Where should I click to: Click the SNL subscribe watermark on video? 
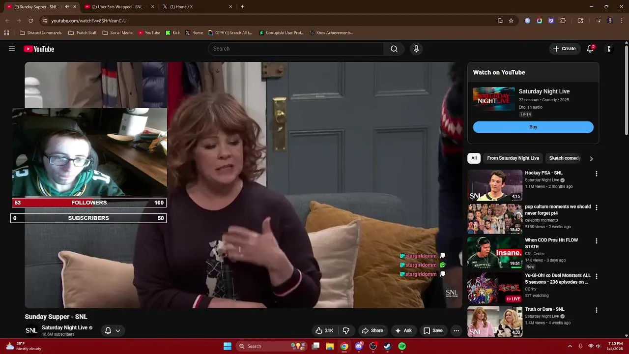click(452, 294)
